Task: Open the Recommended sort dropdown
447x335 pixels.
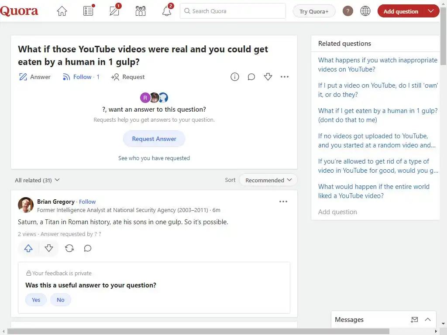Action: pyautogui.click(x=268, y=180)
